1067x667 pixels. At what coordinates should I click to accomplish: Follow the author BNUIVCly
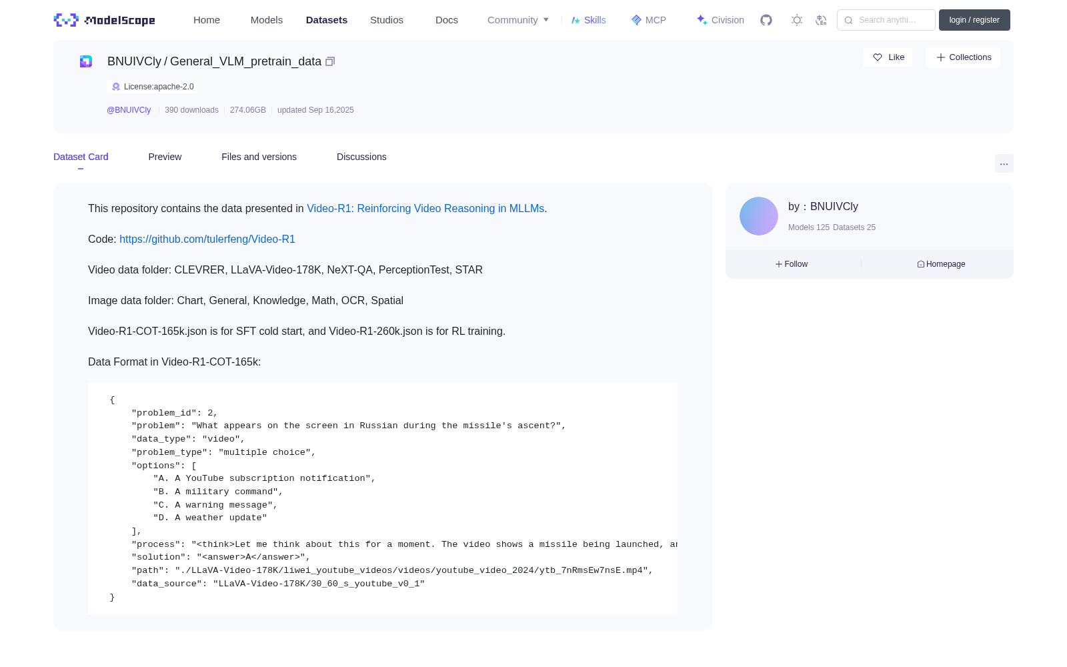tap(792, 264)
